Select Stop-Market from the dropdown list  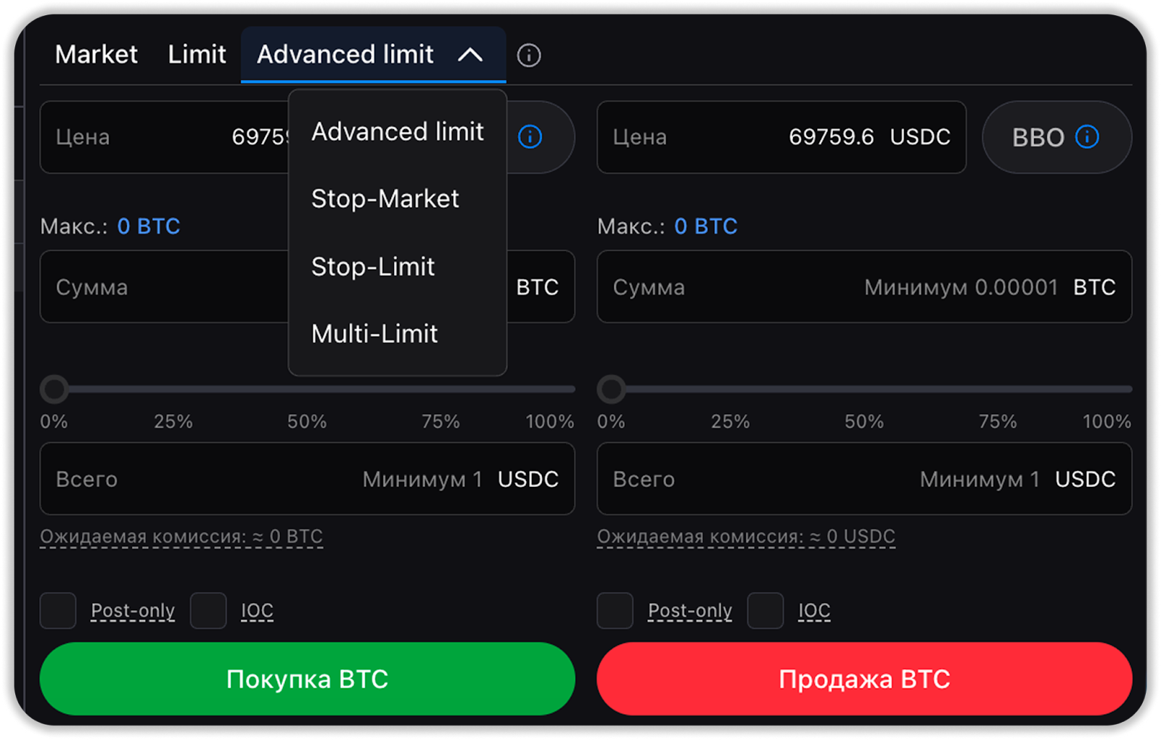(x=385, y=199)
